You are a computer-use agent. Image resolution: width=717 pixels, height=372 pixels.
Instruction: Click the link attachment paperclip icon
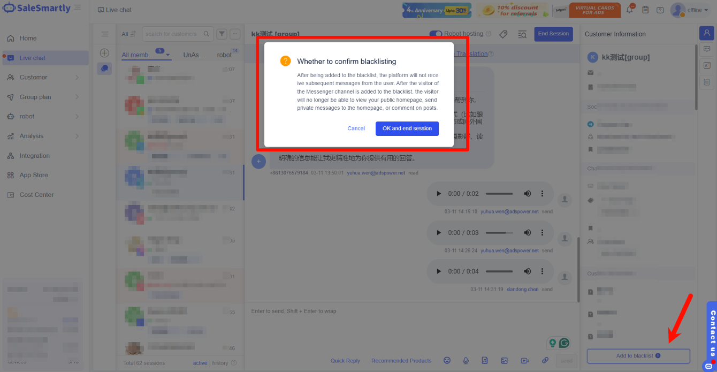(x=545, y=361)
